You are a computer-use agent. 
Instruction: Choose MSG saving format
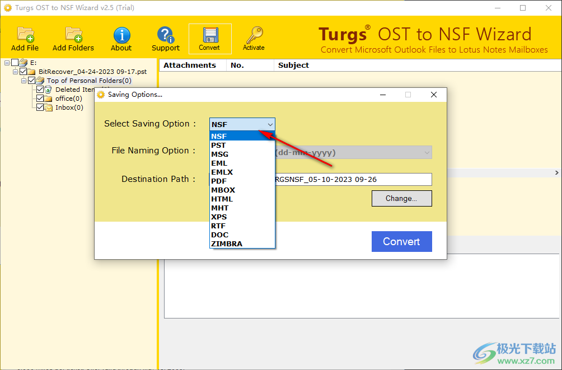[x=242, y=154]
